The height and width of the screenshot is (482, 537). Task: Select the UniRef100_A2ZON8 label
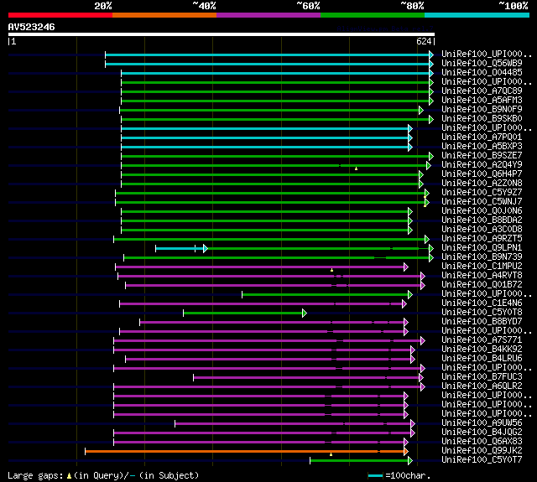[482, 184]
